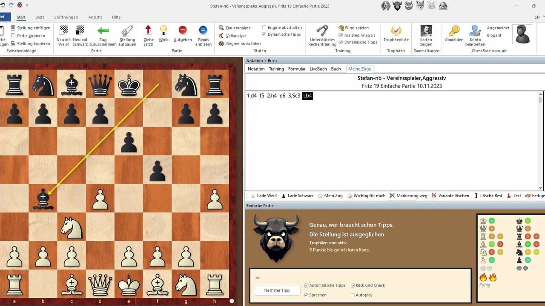The width and height of the screenshot is (545, 306).
Task: Open the quick access toolbar dropdown arrow
Action: [x=27, y=5]
